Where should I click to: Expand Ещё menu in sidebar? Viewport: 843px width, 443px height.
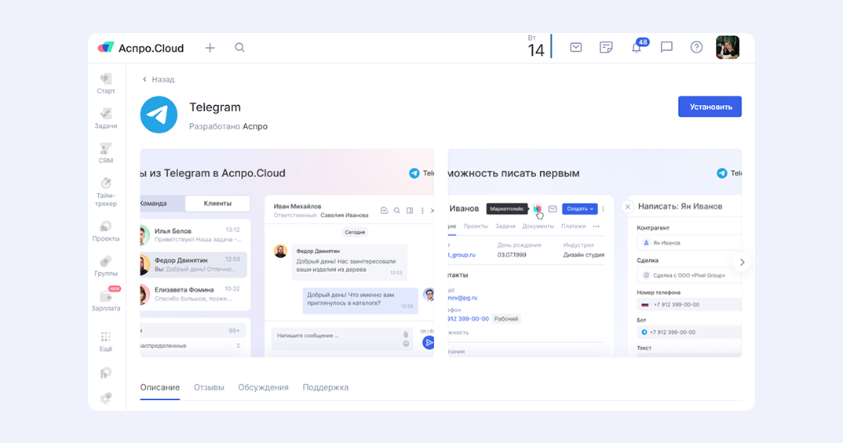[106, 342]
